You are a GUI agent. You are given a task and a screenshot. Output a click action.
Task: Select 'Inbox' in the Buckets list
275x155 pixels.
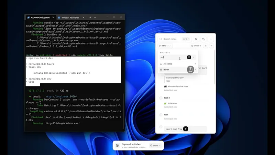178,70
